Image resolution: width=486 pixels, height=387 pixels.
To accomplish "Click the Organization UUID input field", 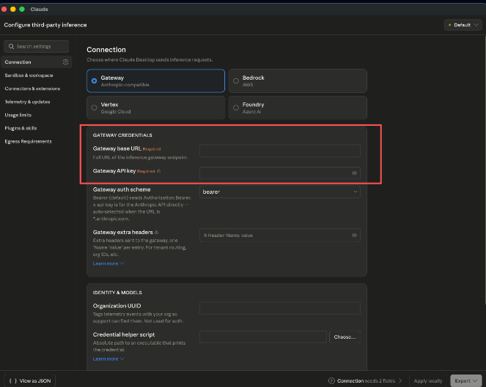I will (280, 308).
